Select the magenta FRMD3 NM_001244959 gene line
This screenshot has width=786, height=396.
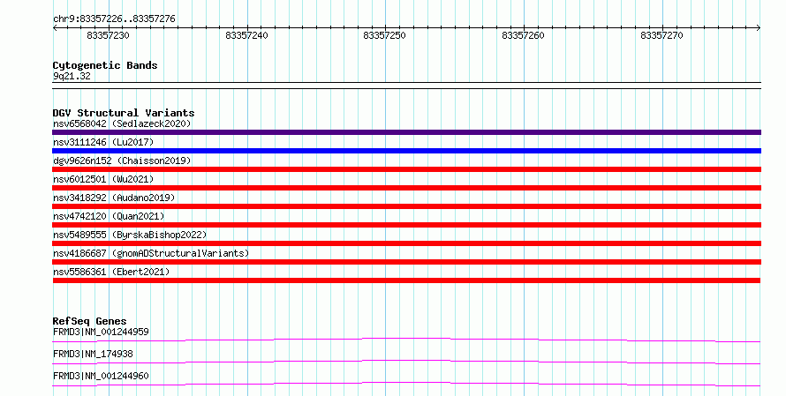(x=406, y=340)
